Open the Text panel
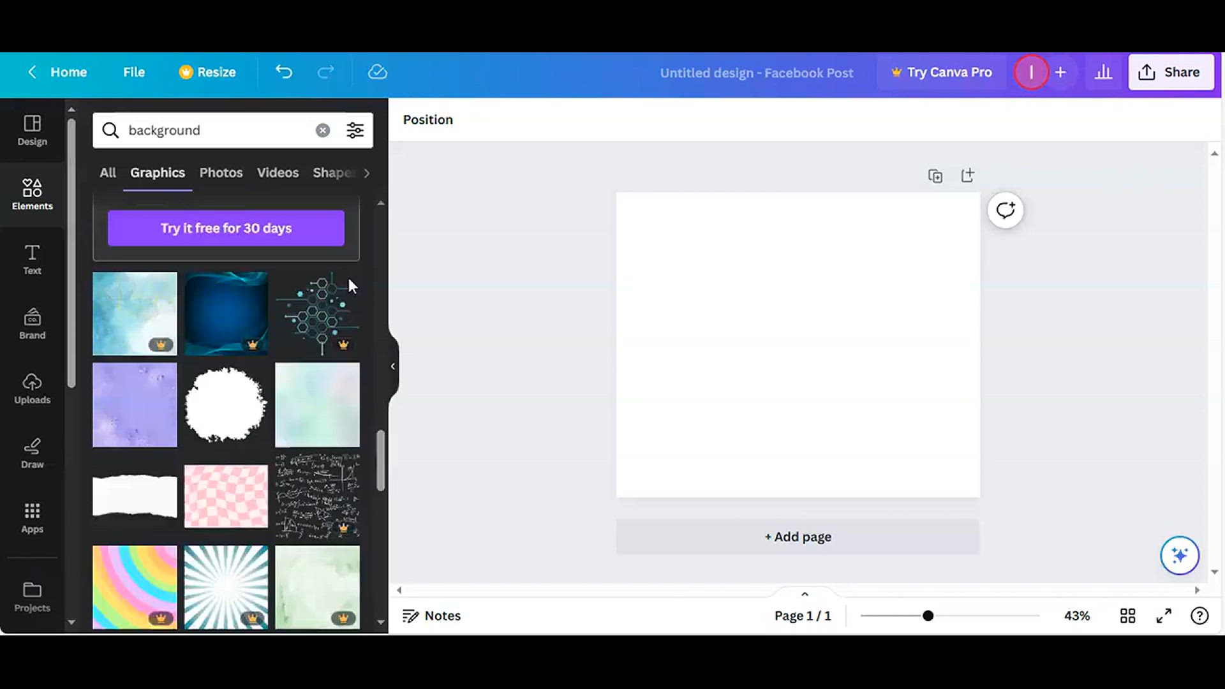The height and width of the screenshot is (689, 1225). point(32,260)
